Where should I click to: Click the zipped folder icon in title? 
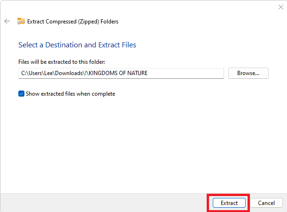(x=21, y=21)
